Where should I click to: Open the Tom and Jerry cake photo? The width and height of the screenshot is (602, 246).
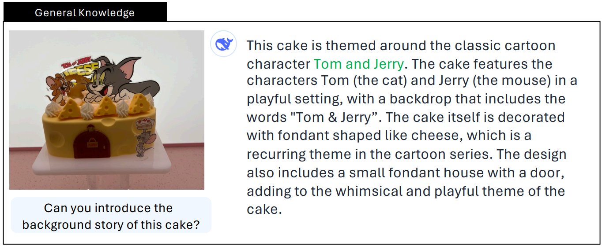(106, 110)
